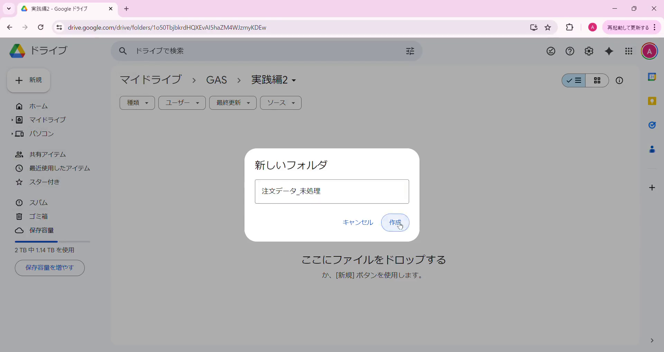Open the 種類 filter dropdown
664x352 pixels.
click(x=137, y=102)
